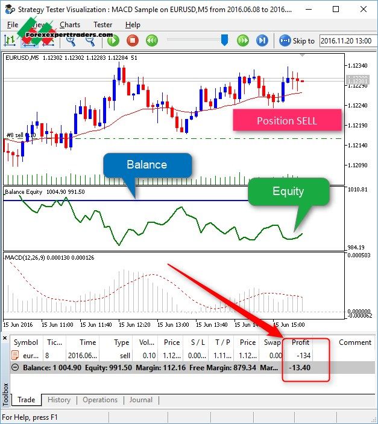The width and height of the screenshot is (378, 424).
Task: Click the 'Free Margin: 879.34' text
Action: click(222, 368)
